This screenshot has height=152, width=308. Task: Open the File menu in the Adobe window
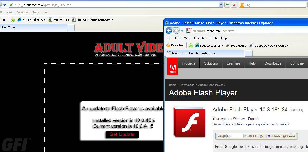169,38
